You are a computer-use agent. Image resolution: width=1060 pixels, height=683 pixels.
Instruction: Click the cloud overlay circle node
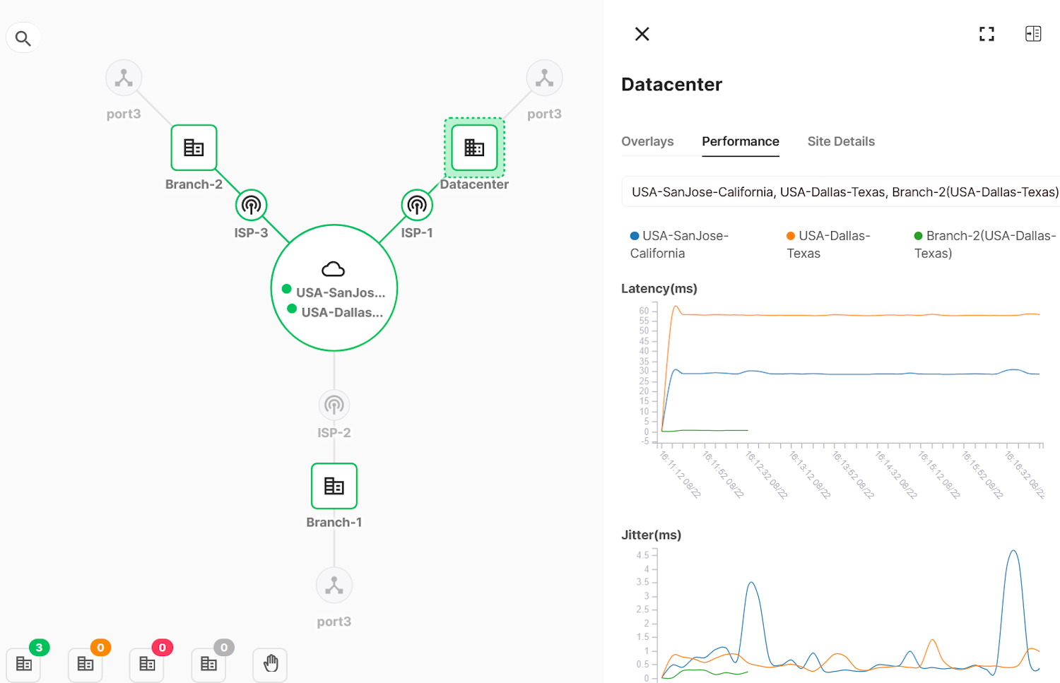tap(334, 287)
